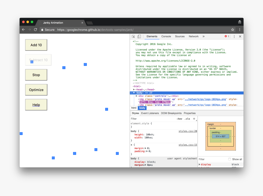Switch to the Console tab
The image size is (263, 196).
click(166, 37)
